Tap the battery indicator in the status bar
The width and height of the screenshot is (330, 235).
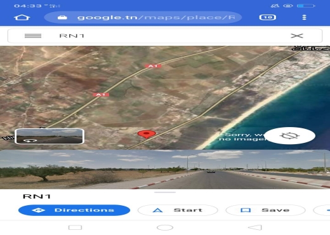pyautogui.click(x=306, y=6)
